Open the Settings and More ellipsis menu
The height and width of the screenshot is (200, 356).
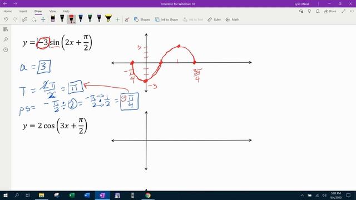[352, 11]
